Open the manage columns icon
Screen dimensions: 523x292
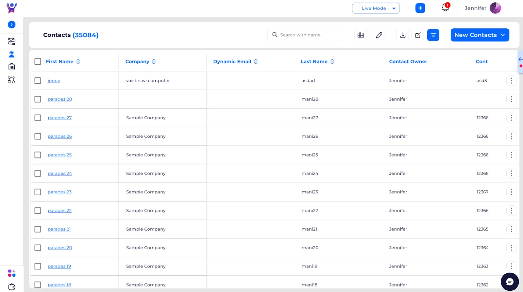361,35
